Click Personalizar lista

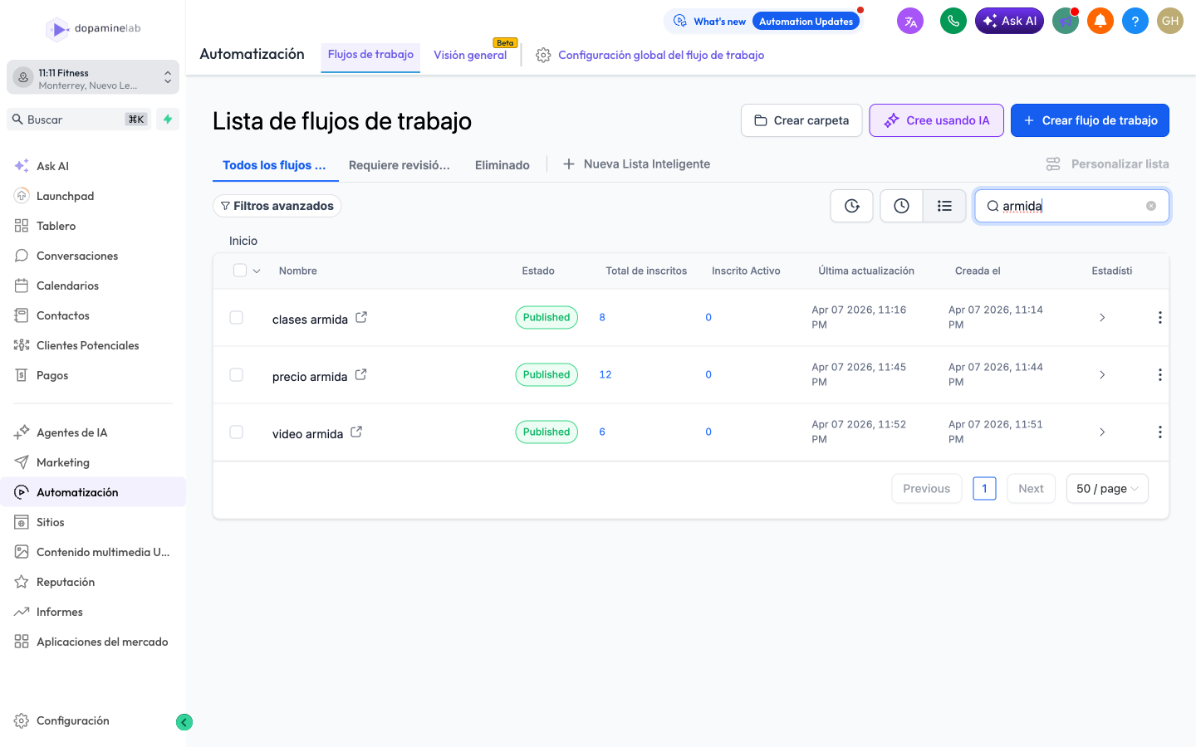[x=1107, y=164]
